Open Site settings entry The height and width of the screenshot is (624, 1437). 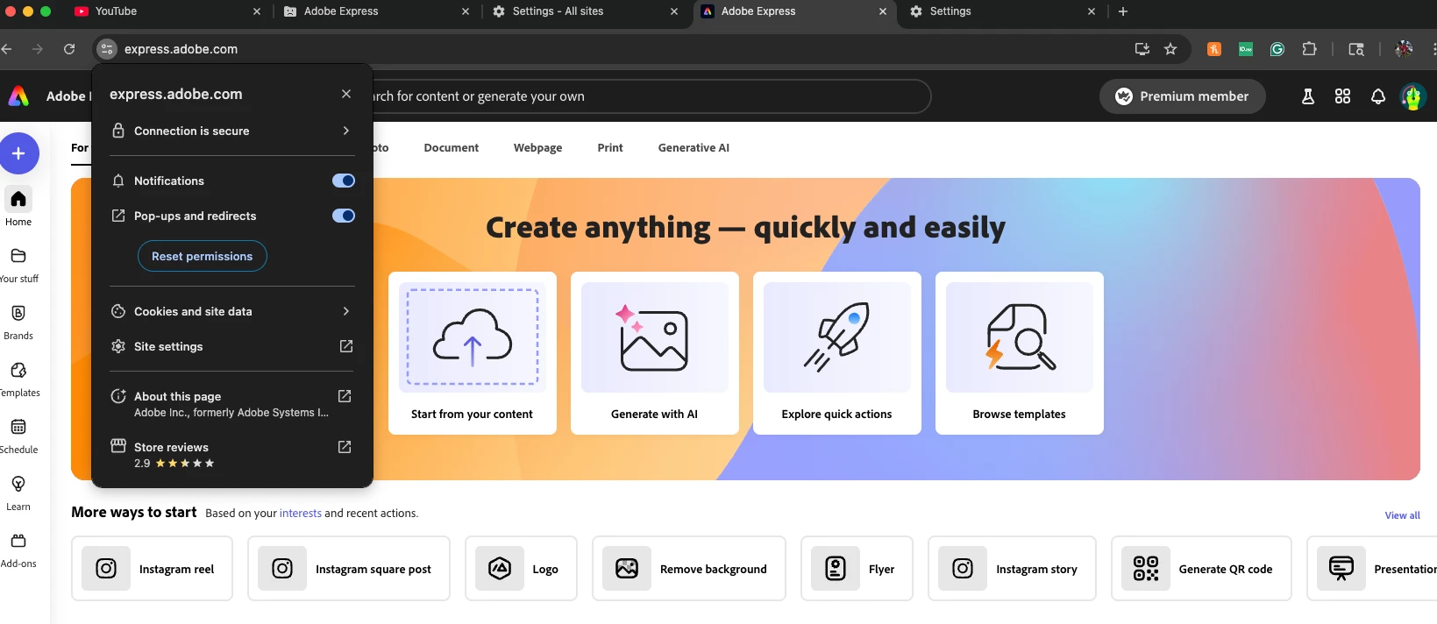coord(232,346)
